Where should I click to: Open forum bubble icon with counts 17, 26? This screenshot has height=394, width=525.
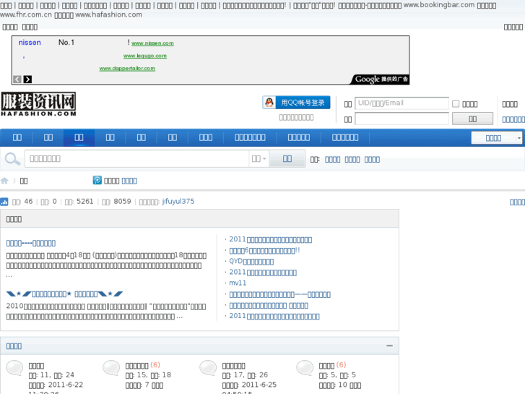pyautogui.click(x=208, y=368)
